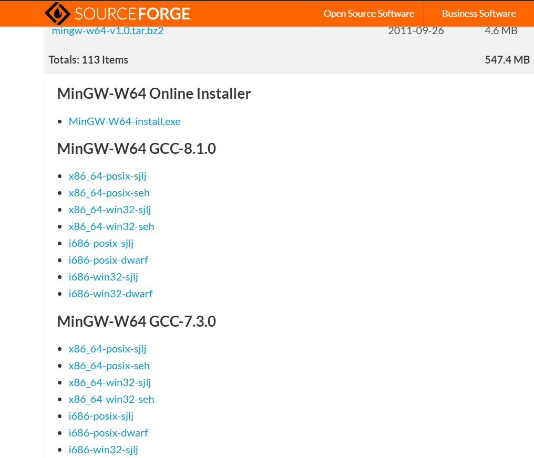The image size is (534, 458).
Task: Open GCC-8.1.0 i686-win32-dwarf link
Action: tap(111, 294)
